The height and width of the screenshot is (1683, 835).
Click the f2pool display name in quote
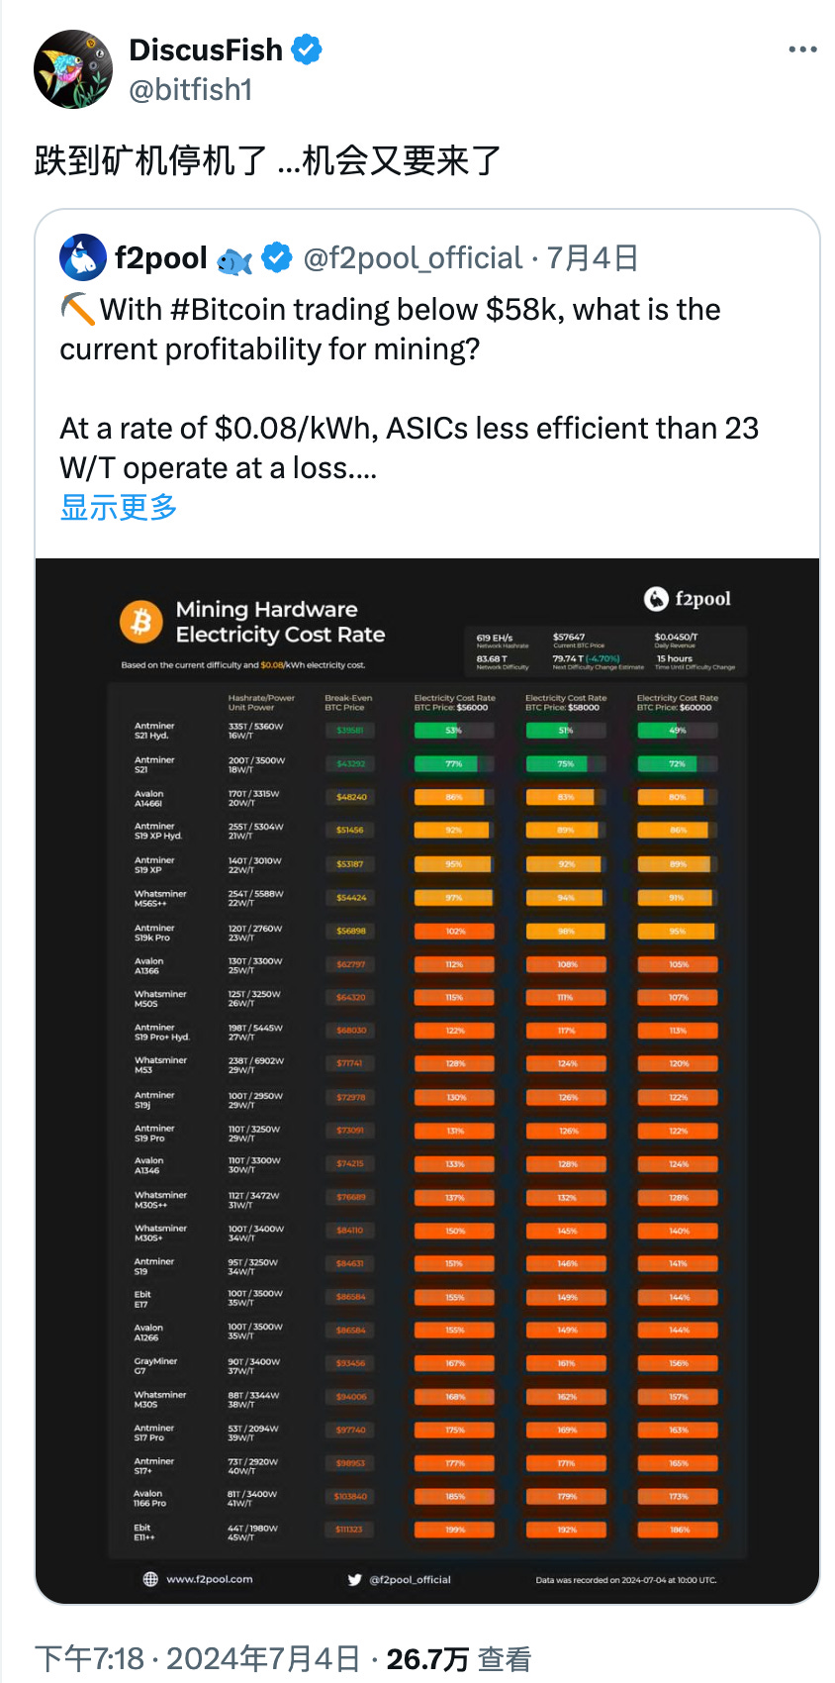point(160,258)
